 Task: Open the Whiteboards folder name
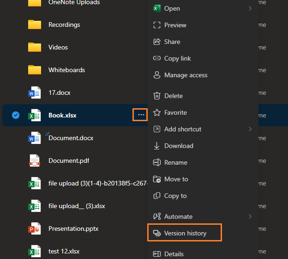(66, 70)
